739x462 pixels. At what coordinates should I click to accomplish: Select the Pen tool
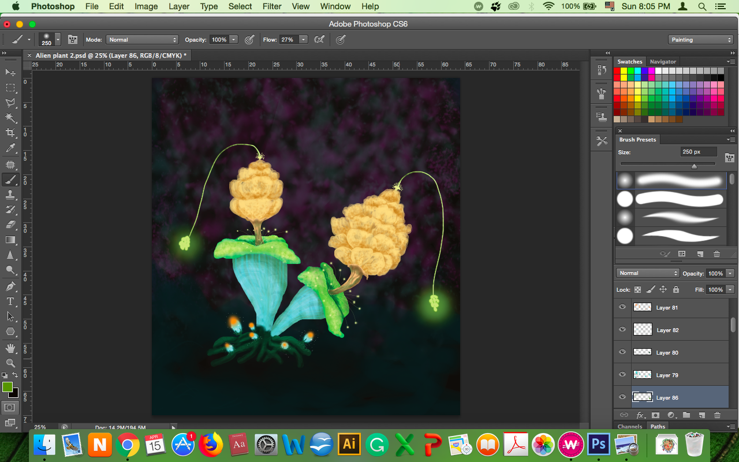tap(10, 286)
